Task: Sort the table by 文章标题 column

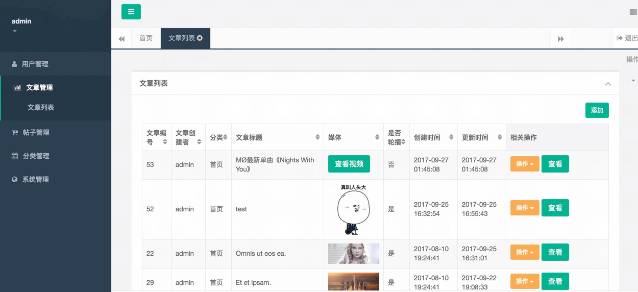Action: [317, 137]
